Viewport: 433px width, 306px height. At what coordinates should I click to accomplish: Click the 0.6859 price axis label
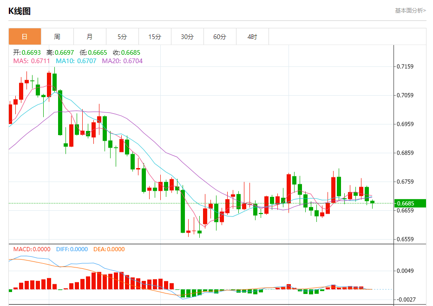pos(405,153)
